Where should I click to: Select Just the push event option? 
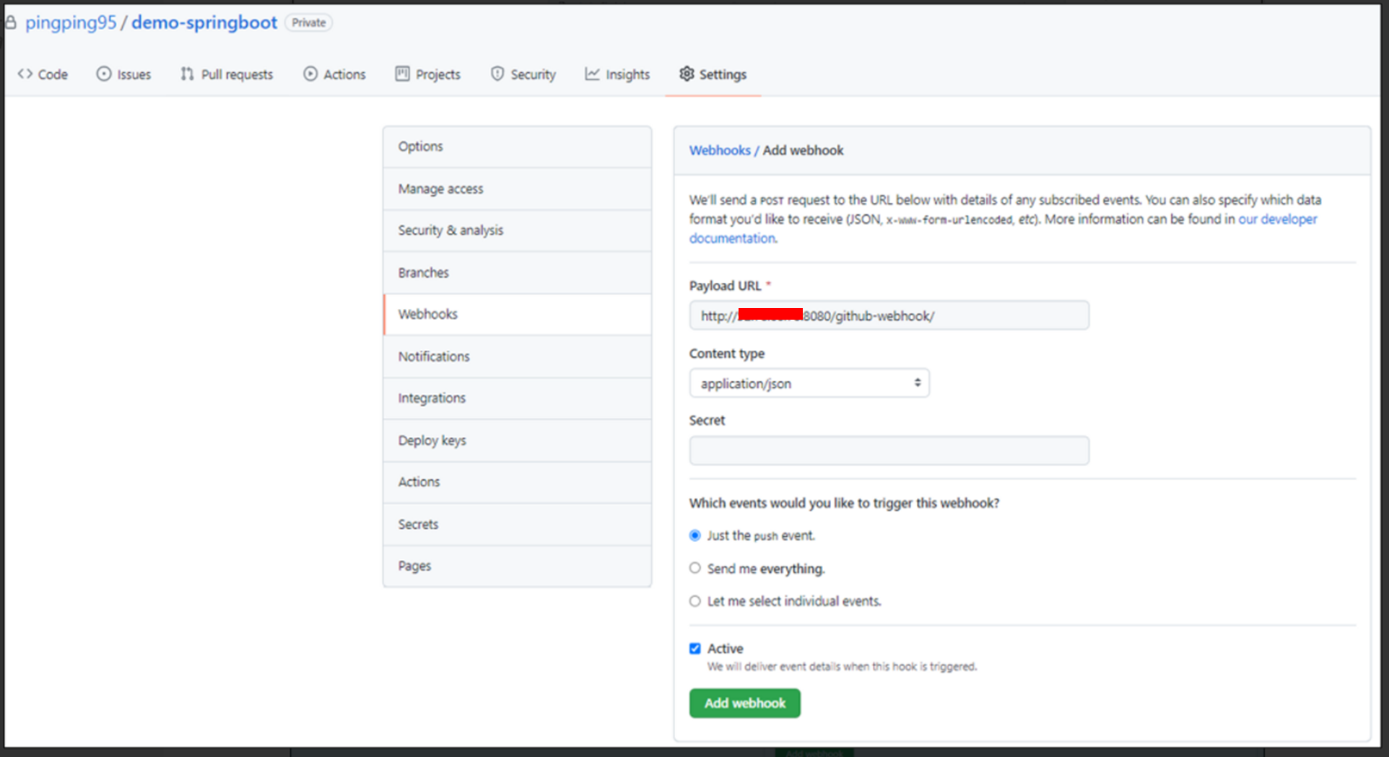tap(695, 535)
